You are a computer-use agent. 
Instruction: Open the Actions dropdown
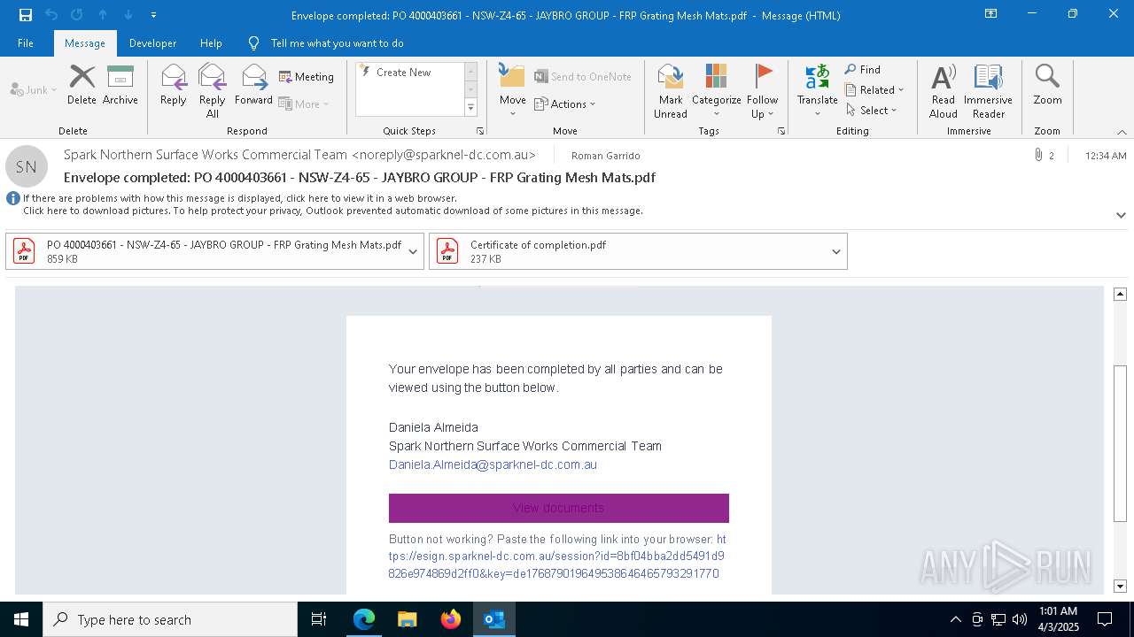click(565, 104)
